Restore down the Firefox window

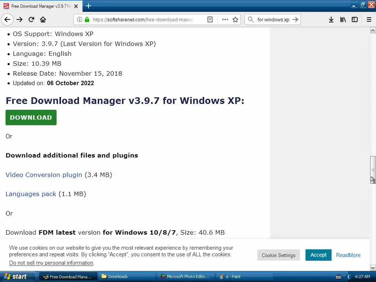click(x=362, y=5)
